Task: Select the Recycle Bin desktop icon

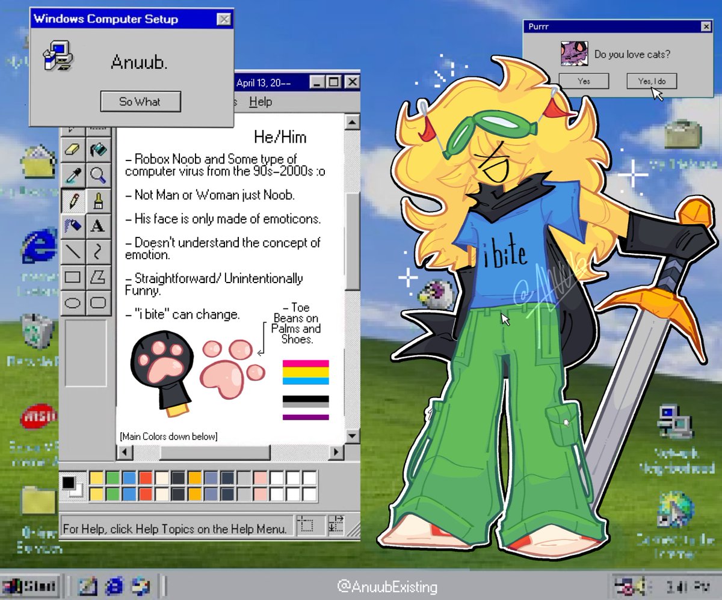Action: coord(38,332)
